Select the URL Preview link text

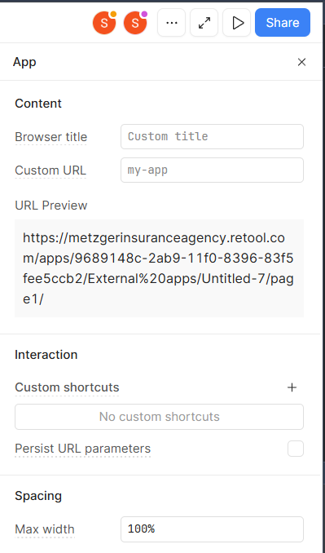159,268
